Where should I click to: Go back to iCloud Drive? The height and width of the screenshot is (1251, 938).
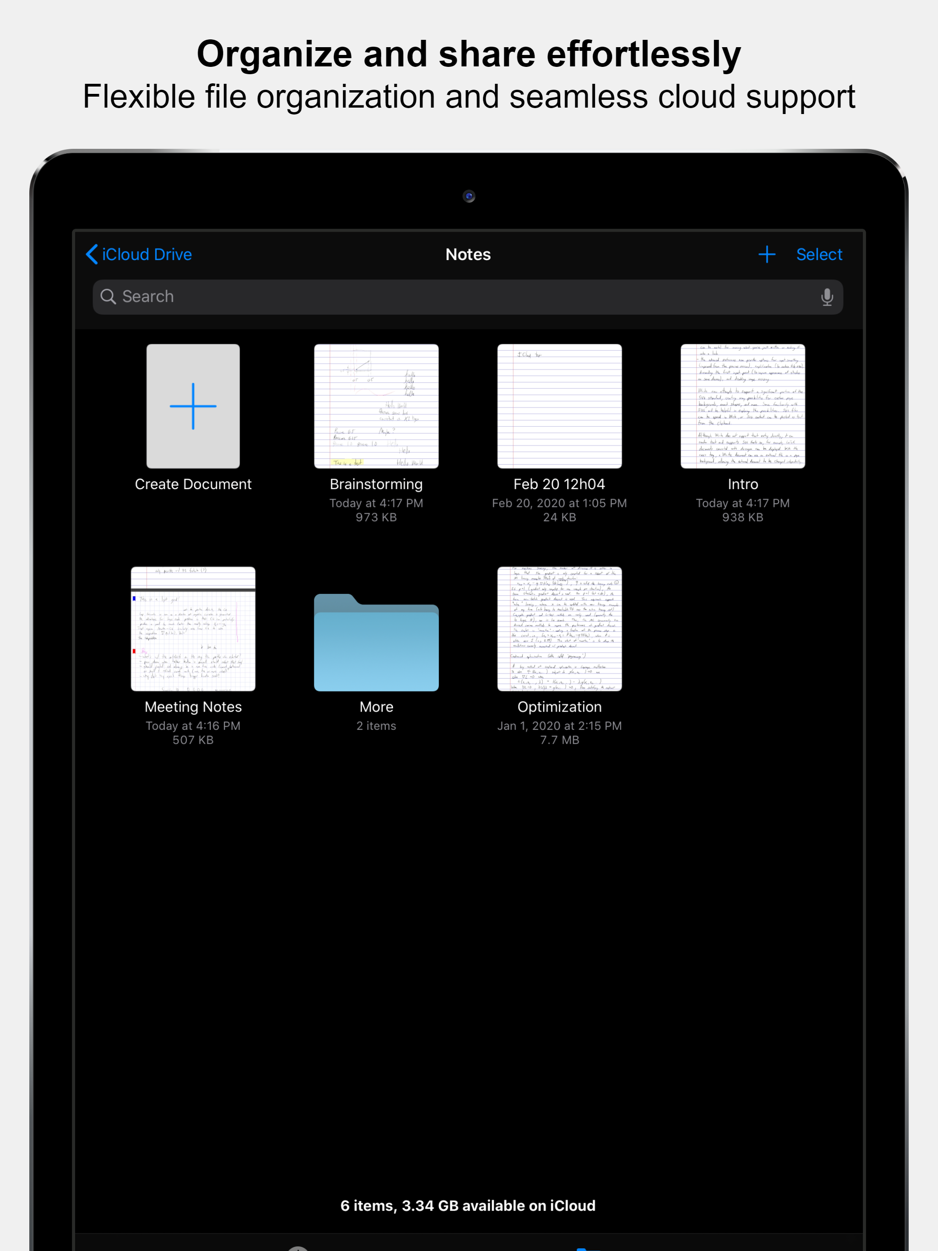point(139,255)
